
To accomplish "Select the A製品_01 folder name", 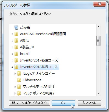I will click(x=27, y=47).
